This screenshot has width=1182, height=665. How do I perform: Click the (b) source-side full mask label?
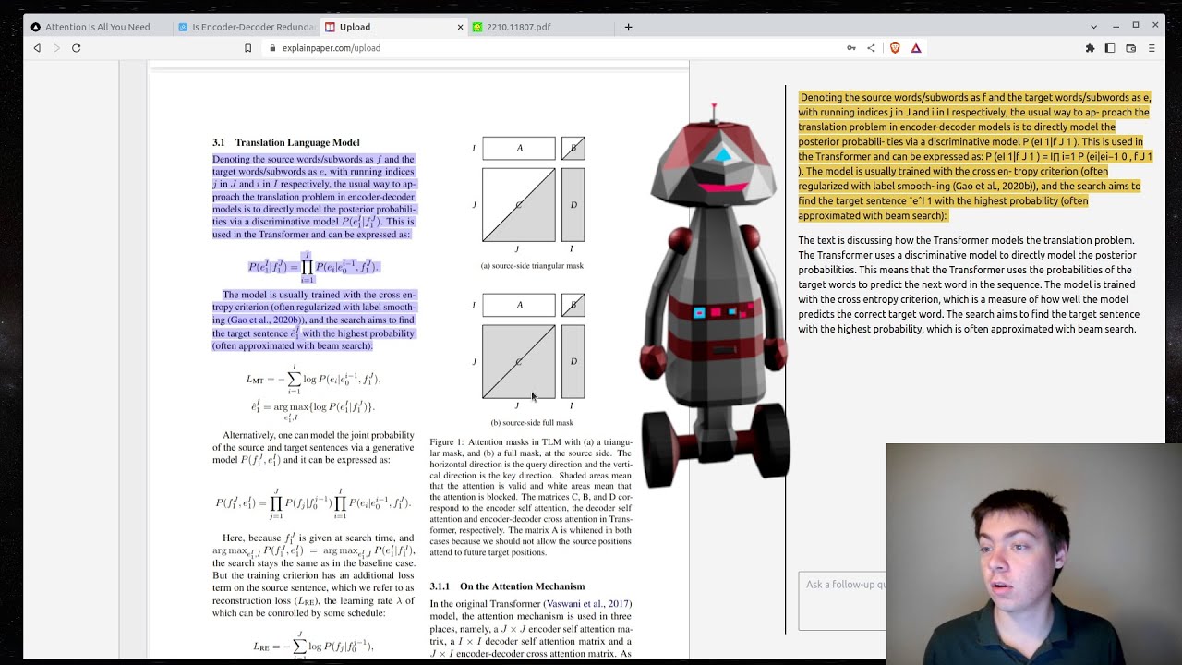(532, 423)
